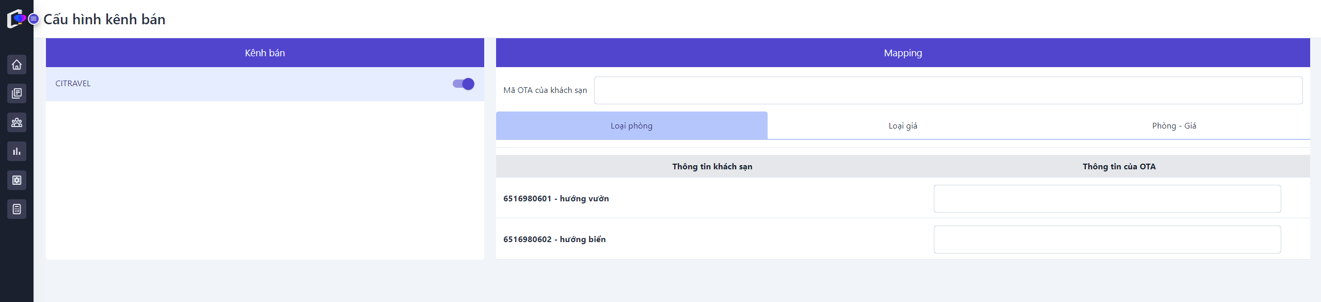Click the Kênh bán panel header

coord(265,53)
